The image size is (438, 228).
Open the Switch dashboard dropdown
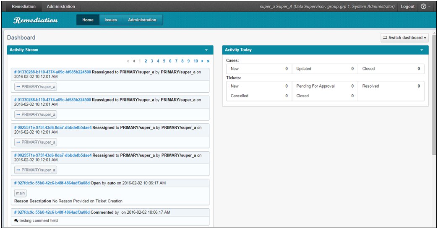[x=404, y=38]
